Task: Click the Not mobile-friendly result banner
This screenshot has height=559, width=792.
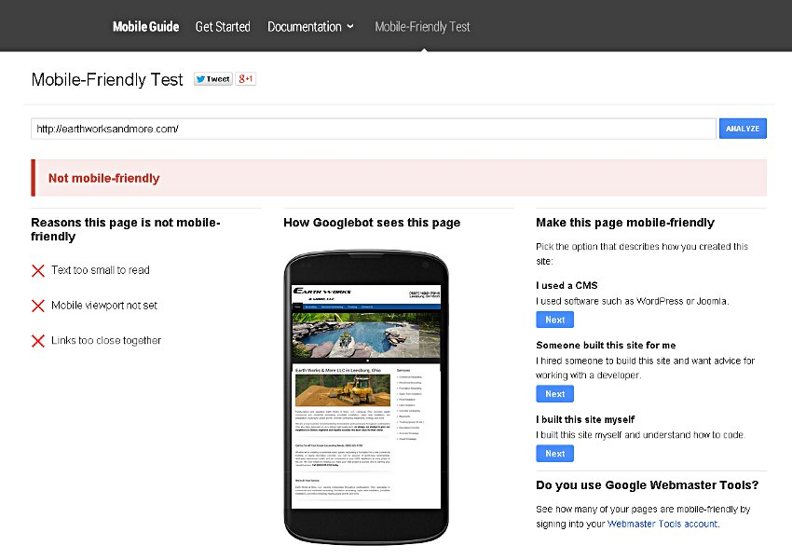Action: click(399, 178)
